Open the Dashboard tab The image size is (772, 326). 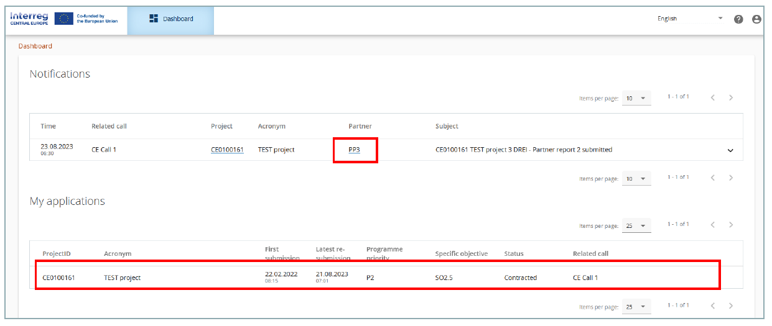[x=171, y=19]
